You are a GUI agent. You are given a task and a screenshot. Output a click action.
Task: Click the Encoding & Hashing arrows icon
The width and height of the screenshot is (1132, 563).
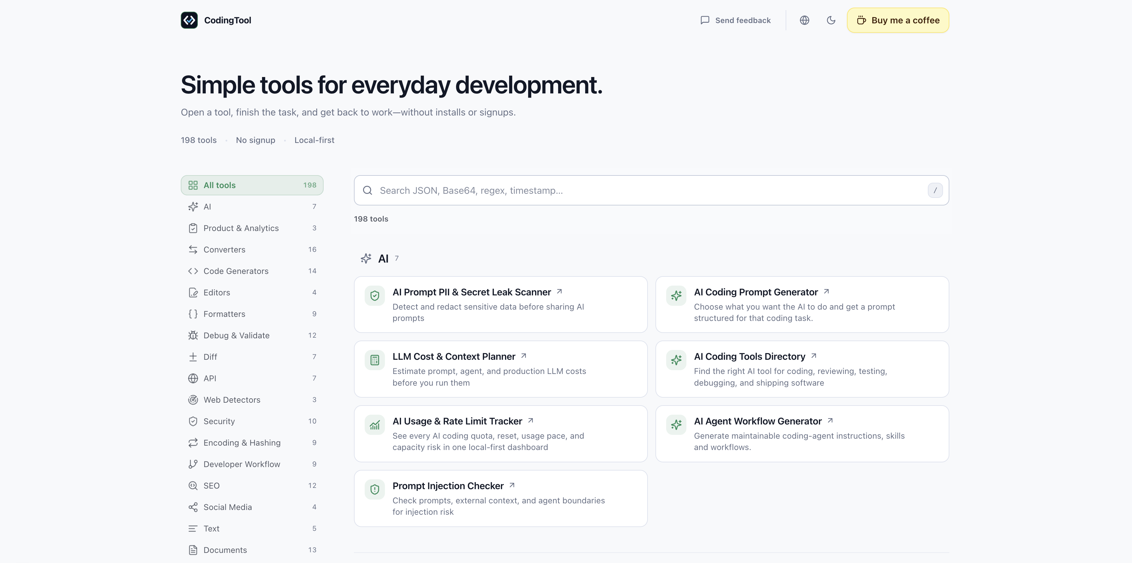(193, 443)
